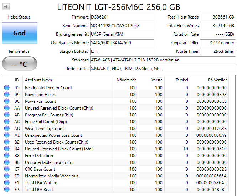Click the UASP (Serial ATA) interface field
The image size is (237, 196).
coord(122,34)
